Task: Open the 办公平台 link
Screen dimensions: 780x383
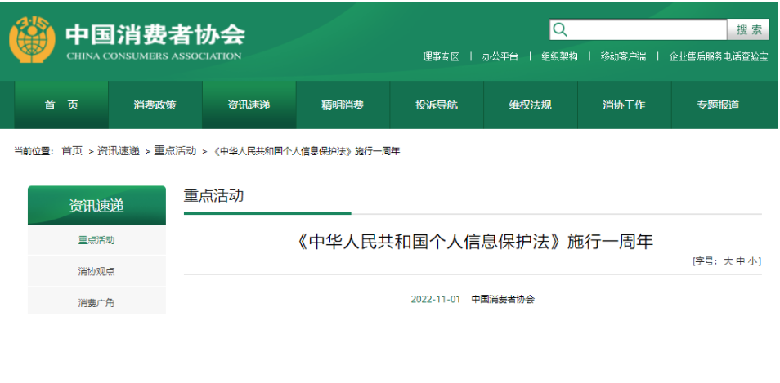Action: (500, 56)
